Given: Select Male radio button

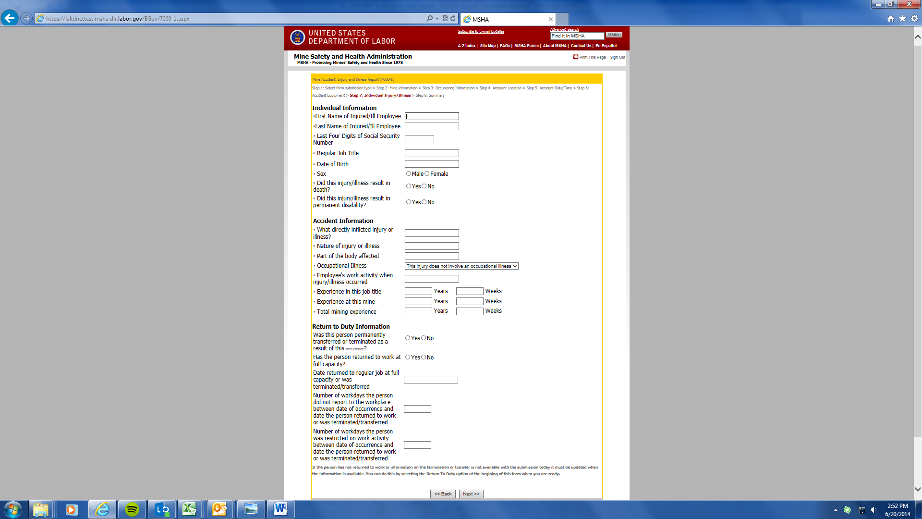Looking at the screenshot, I should [x=409, y=173].
